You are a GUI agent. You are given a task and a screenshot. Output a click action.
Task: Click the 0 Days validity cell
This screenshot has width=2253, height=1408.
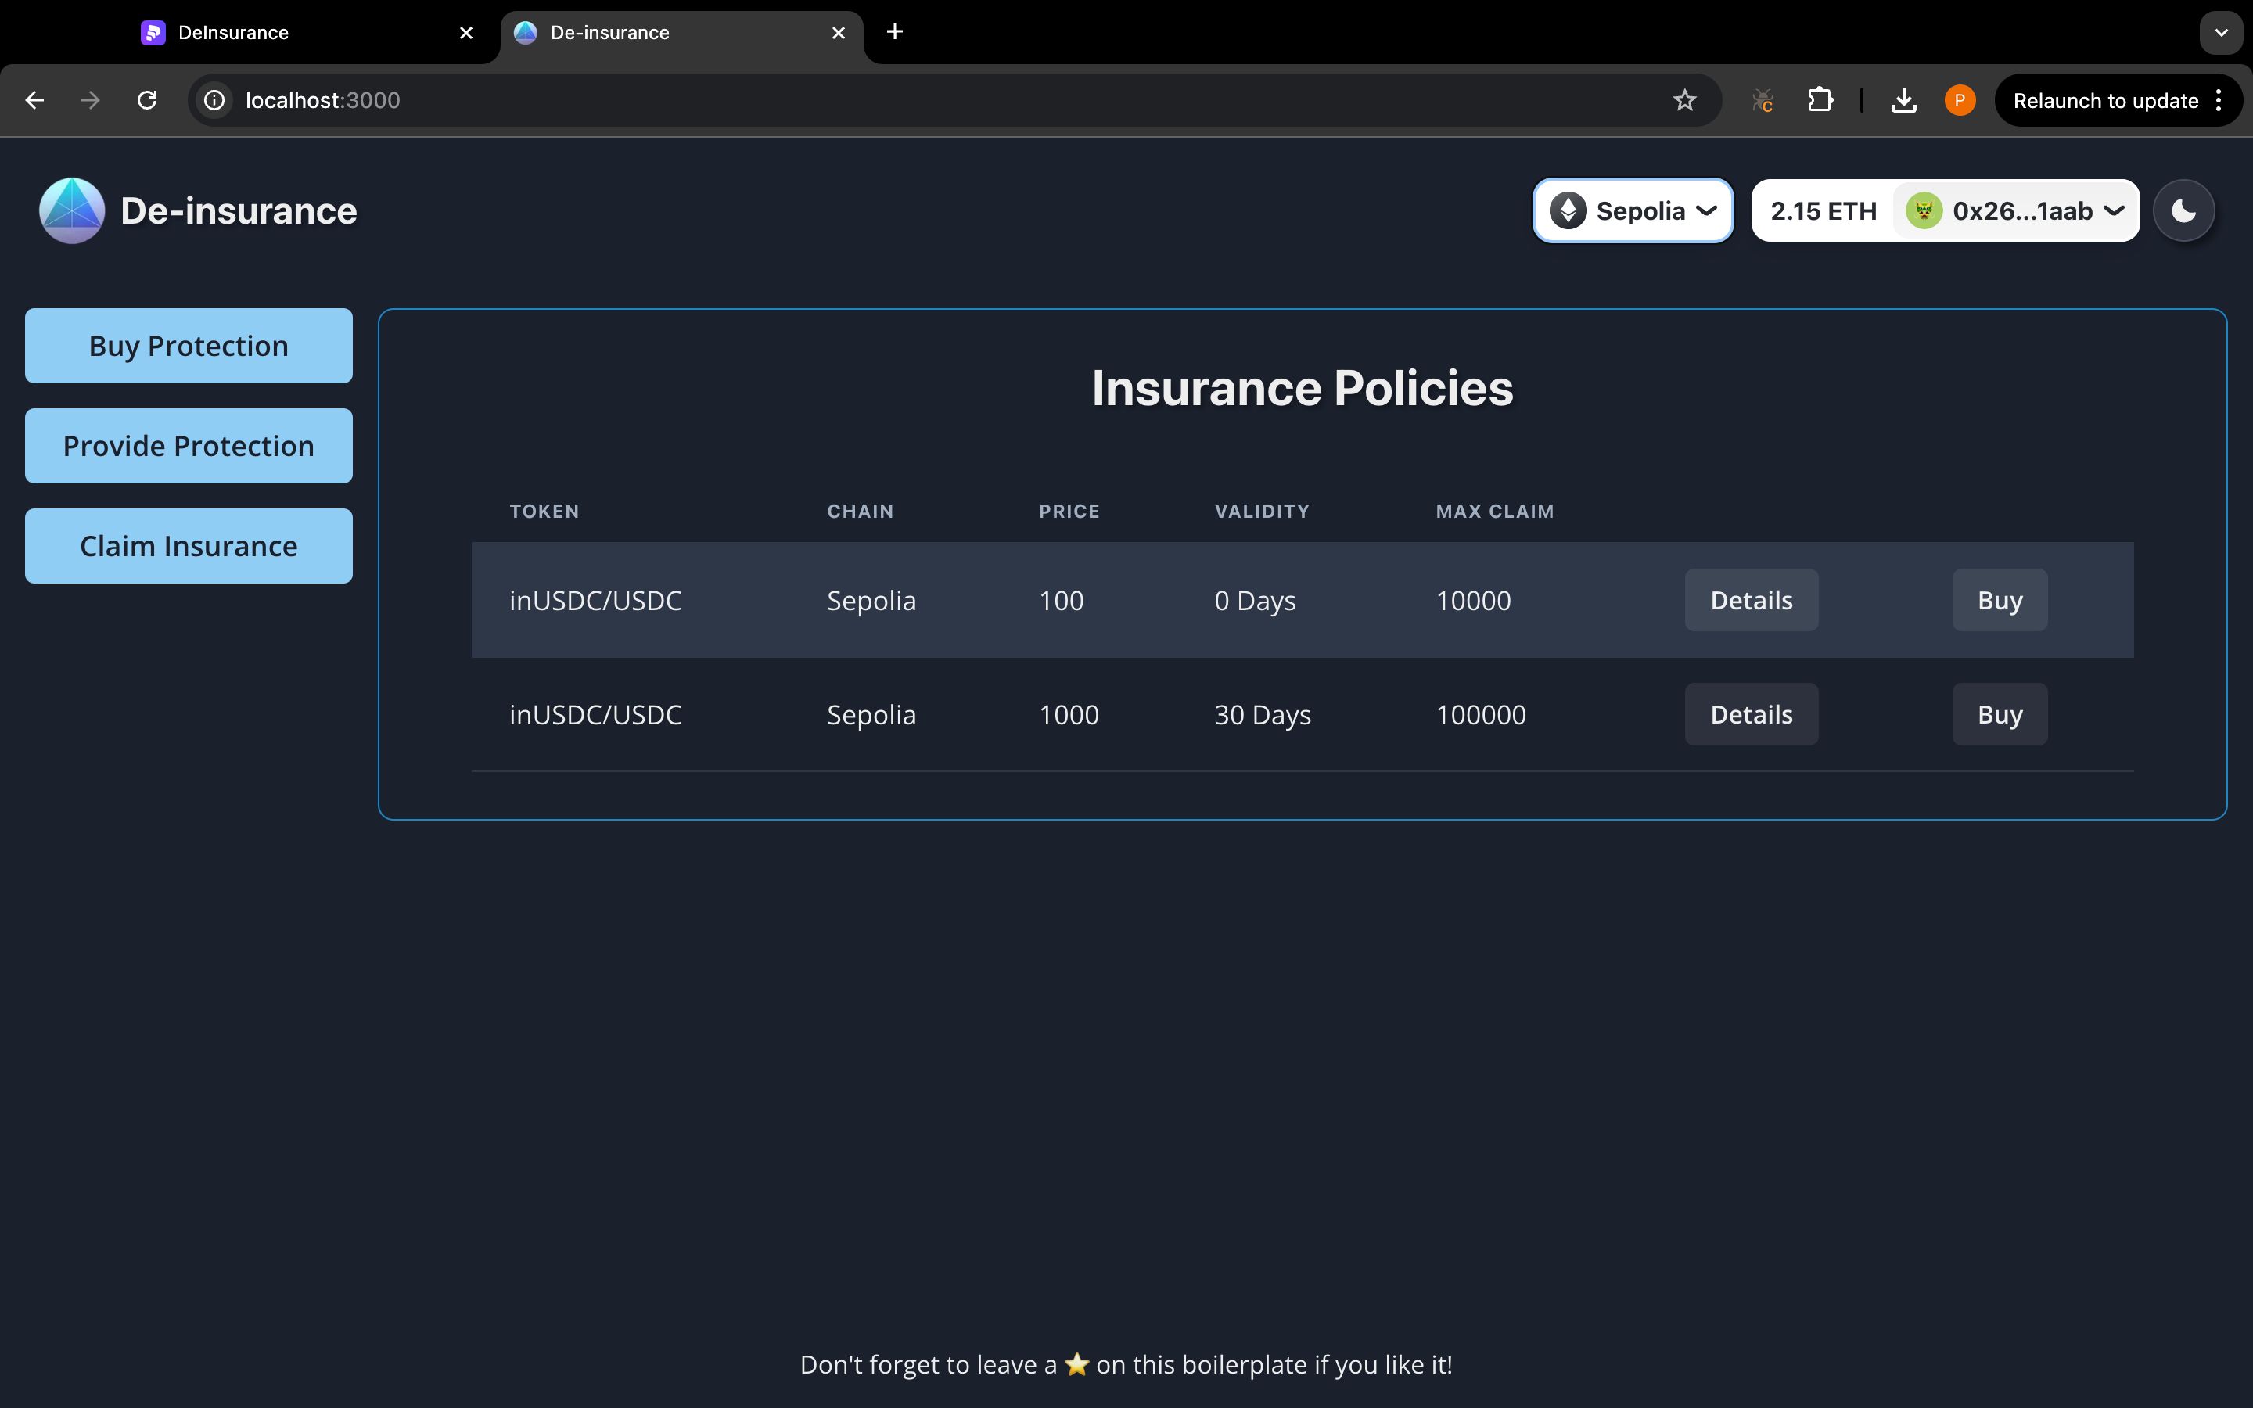coord(1255,602)
